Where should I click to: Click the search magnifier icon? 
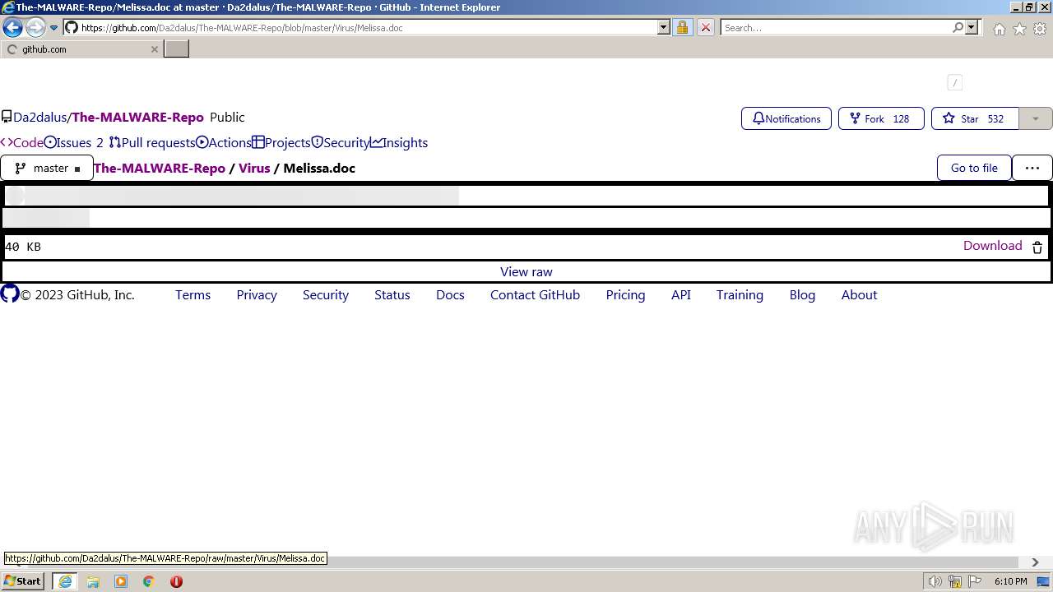point(958,27)
